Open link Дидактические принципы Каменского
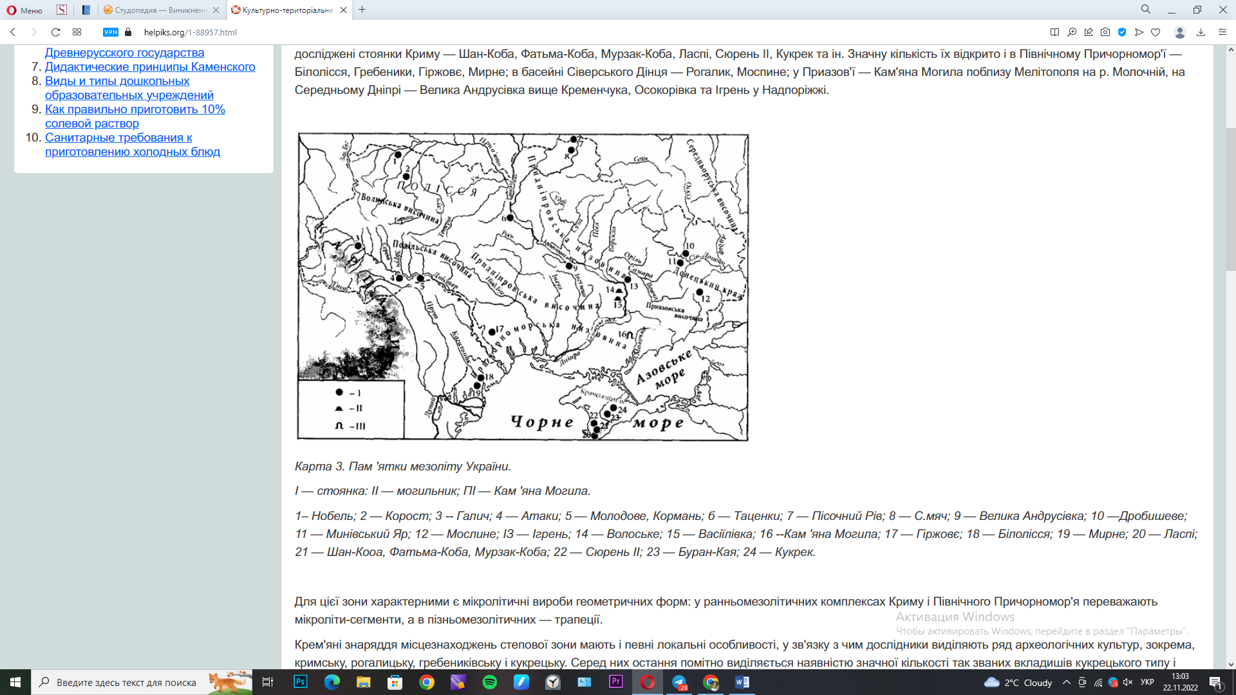Screen dimensions: 1236x695 (x=150, y=67)
